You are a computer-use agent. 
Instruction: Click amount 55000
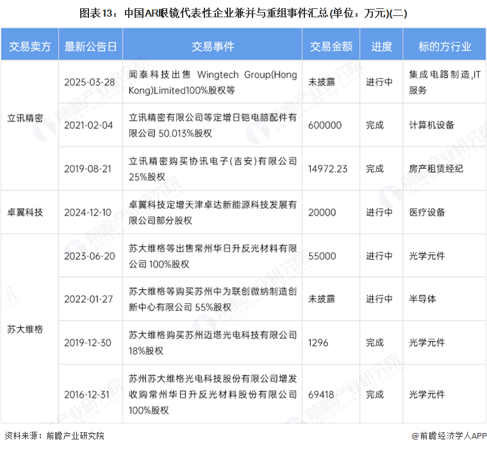322,256
